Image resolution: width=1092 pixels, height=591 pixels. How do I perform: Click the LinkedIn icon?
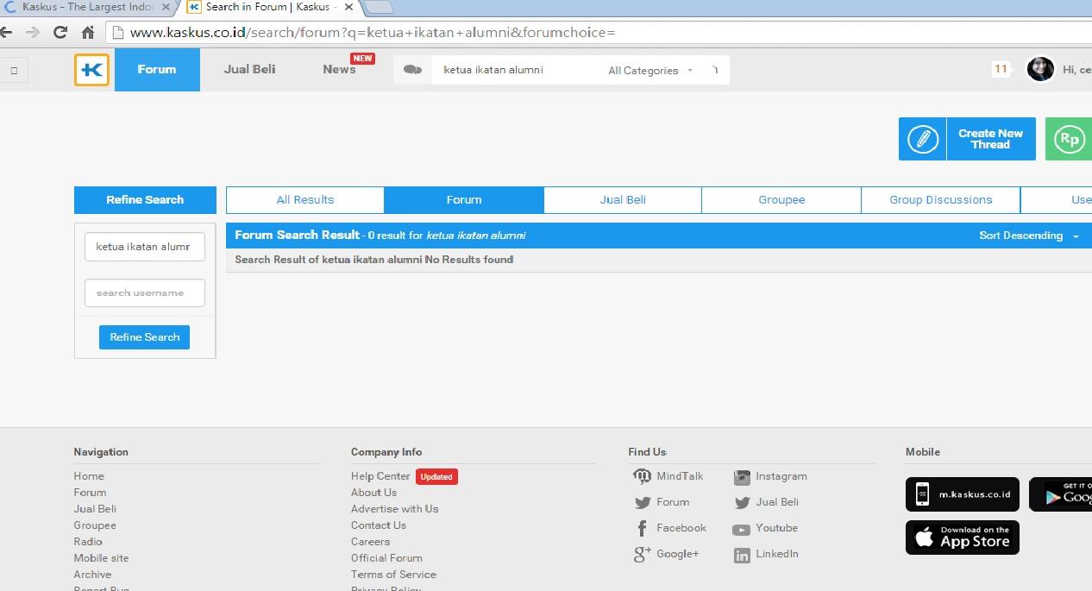coord(742,555)
